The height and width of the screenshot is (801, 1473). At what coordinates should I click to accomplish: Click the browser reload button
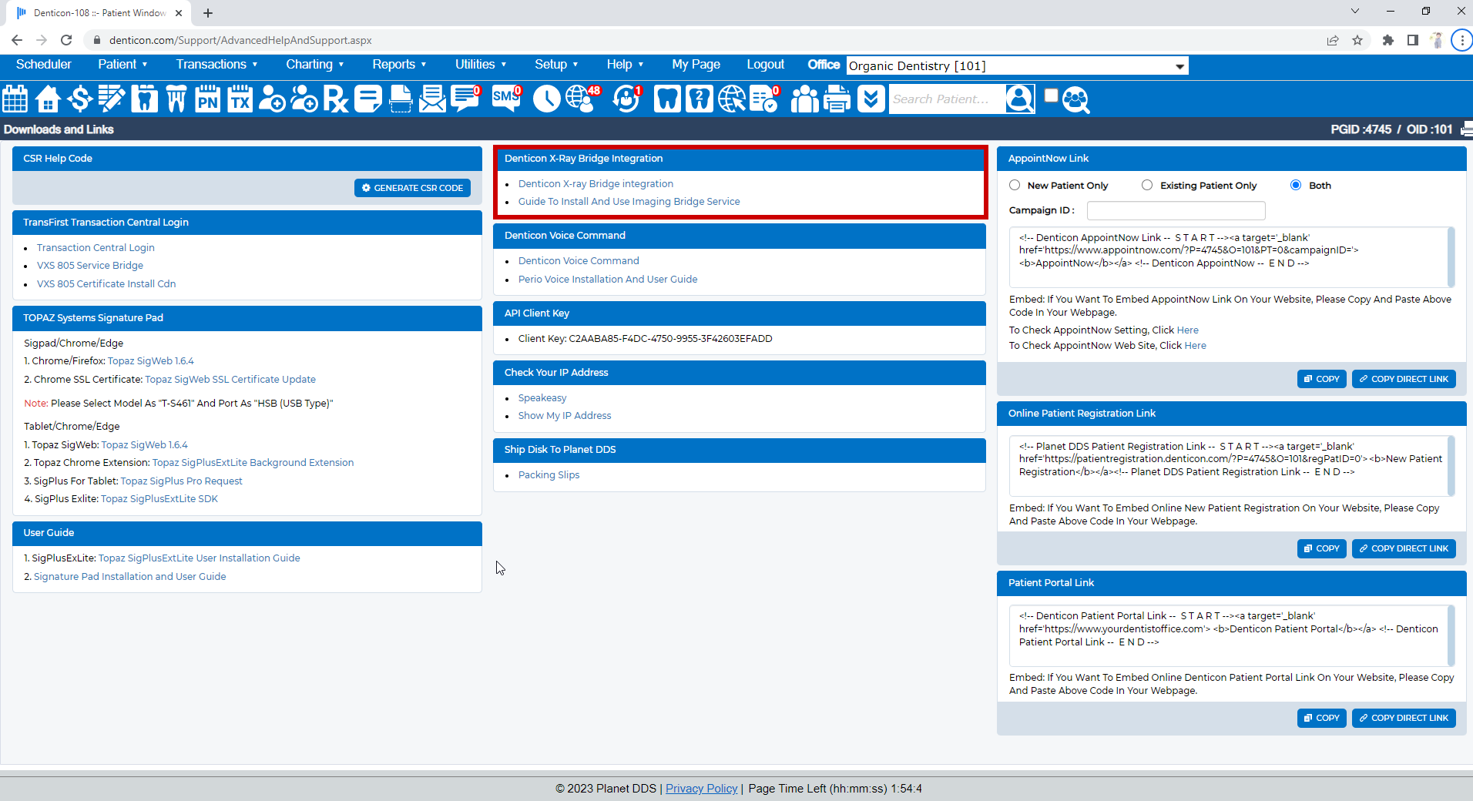pos(66,40)
